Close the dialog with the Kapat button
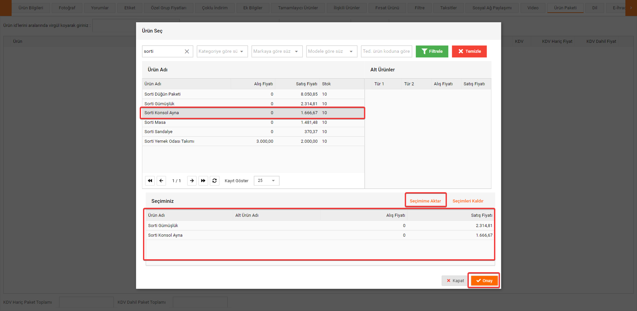This screenshot has height=311, width=637. click(455, 280)
